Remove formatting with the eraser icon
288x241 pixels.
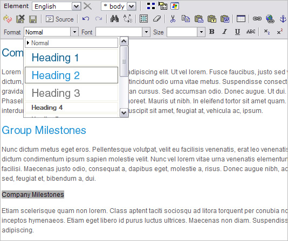157,19
